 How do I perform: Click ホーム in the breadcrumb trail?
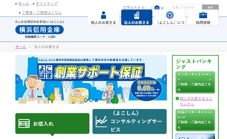click(x=21, y=47)
